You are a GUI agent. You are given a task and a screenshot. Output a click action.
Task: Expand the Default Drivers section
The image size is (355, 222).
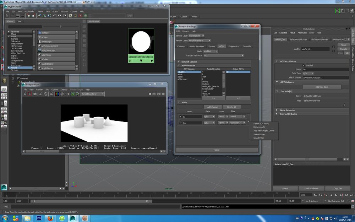click(x=179, y=61)
